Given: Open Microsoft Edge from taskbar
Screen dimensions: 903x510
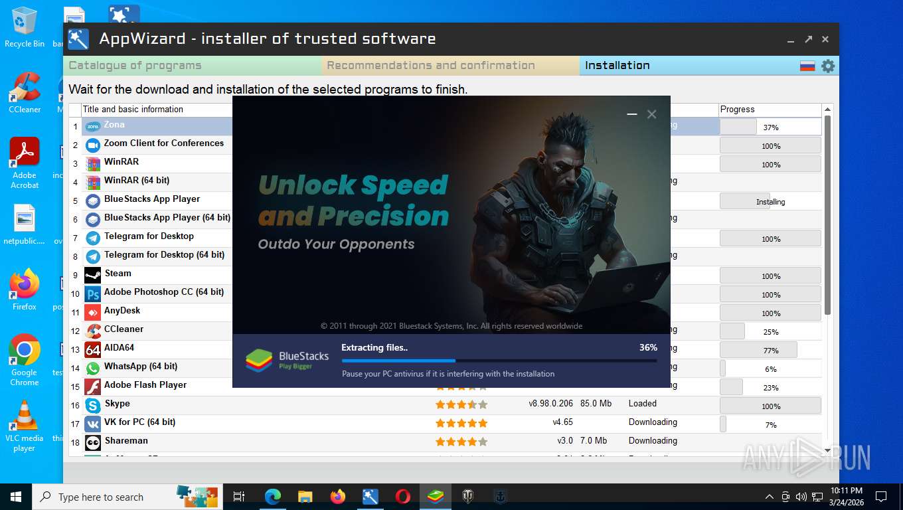Looking at the screenshot, I should [273, 497].
